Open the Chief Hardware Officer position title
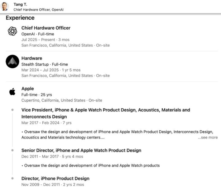Viewport: 221px width, 189px height. 46,28
